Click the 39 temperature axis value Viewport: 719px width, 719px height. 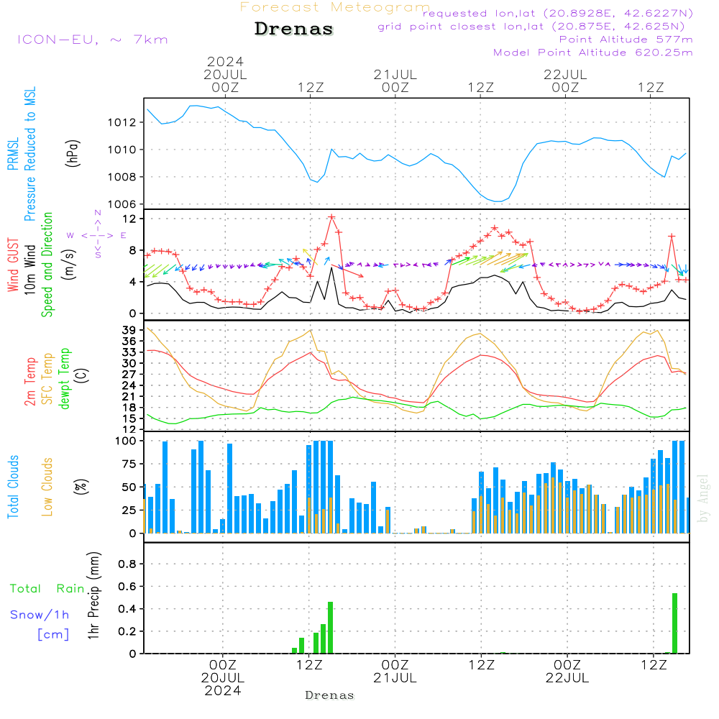click(129, 330)
